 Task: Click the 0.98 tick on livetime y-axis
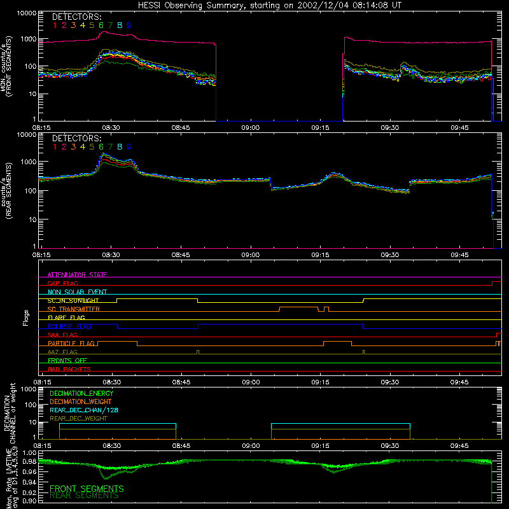coord(29,461)
